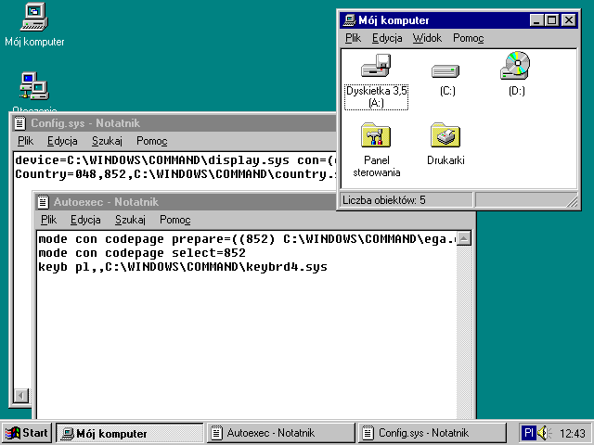Open the Szukaj menu in Autoexec Notatnik

pyautogui.click(x=130, y=220)
